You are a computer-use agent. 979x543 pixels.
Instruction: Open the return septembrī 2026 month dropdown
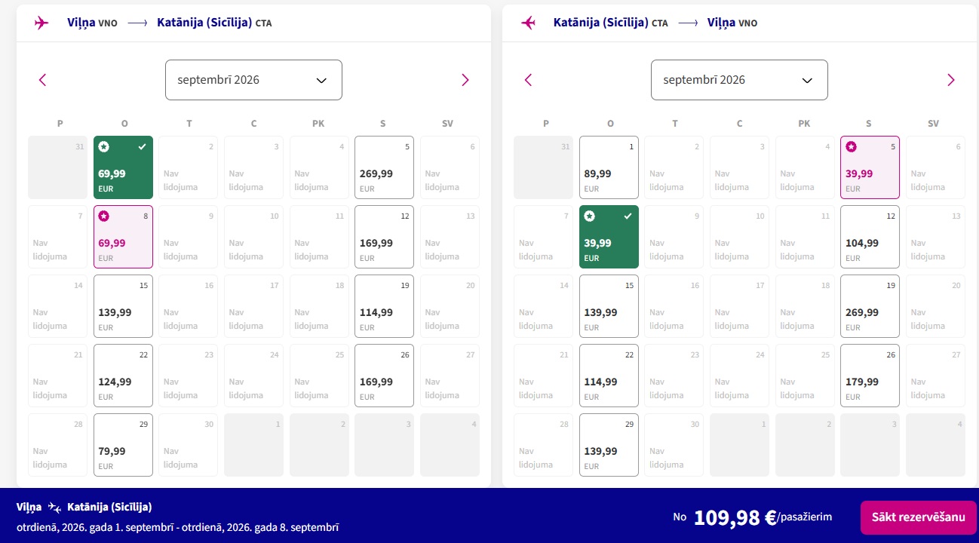click(739, 80)
